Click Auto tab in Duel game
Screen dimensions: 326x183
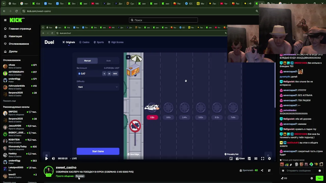[x=108, y=61]
